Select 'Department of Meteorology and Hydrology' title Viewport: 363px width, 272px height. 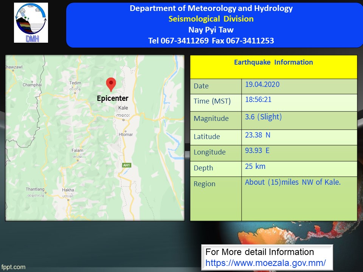[x=211, y=8]
